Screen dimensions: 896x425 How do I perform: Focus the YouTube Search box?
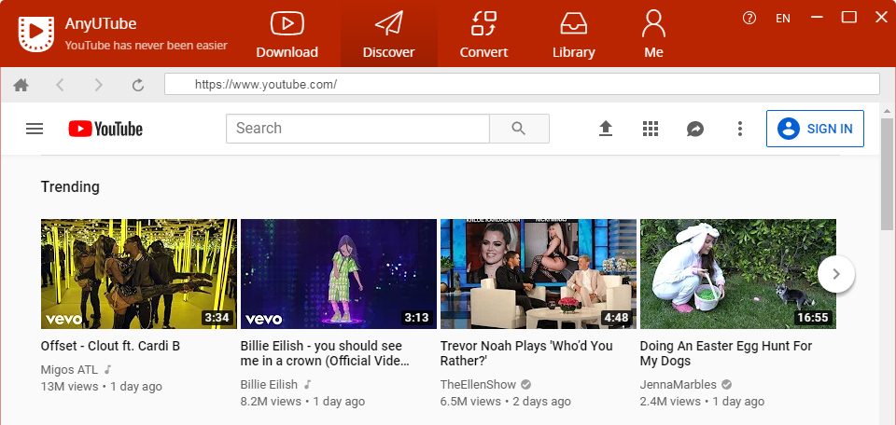tap(357, 129)
